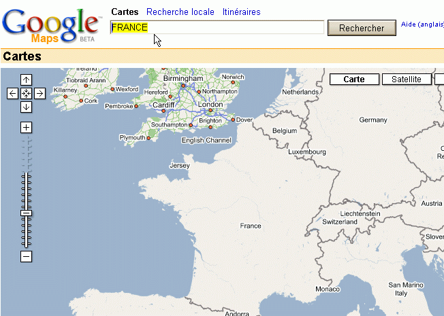Image resolution: width=444 pixels, height=316 pixels.
Task: Click the Switzerland label on map
Action: click(x=340, y=222)
